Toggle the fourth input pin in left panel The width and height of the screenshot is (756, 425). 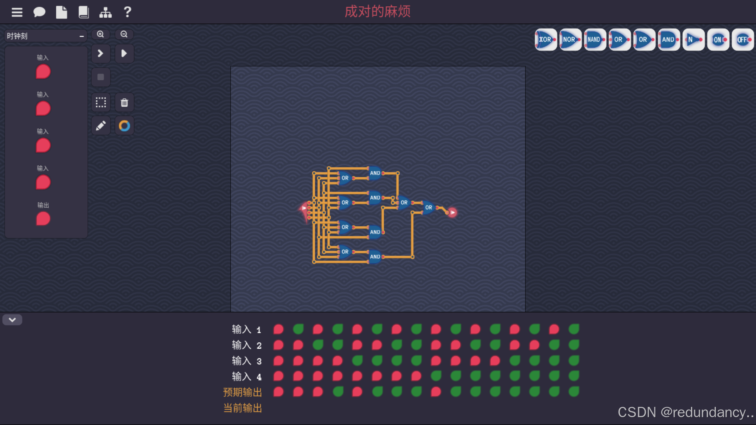pos(43,183)
